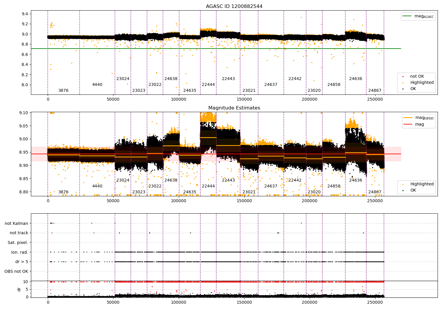Screen dimensions: 442x309
Task: Click OBSID label 4440 in Magnitude Estimates panel
Action: pos(97,186)
